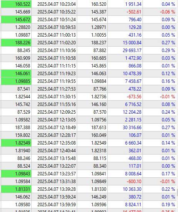Click the highlighted price 1.09885
The height and width of the screenshot is (212, 178).
(x=16, y=81)
